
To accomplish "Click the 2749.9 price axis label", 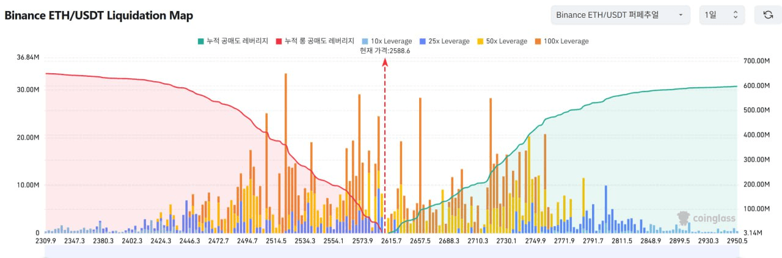I will tap(535, 242).
